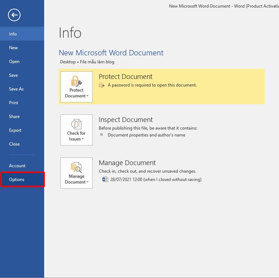Choose Open in the backstage sidebar

coord(14,62)
